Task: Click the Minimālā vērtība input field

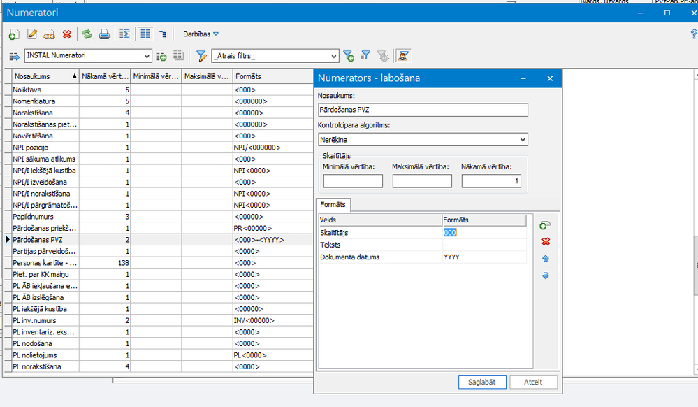Action: [x=353, y=181]
